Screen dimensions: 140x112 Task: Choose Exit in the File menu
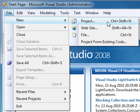pyautogui.click(x=37, y=106)
